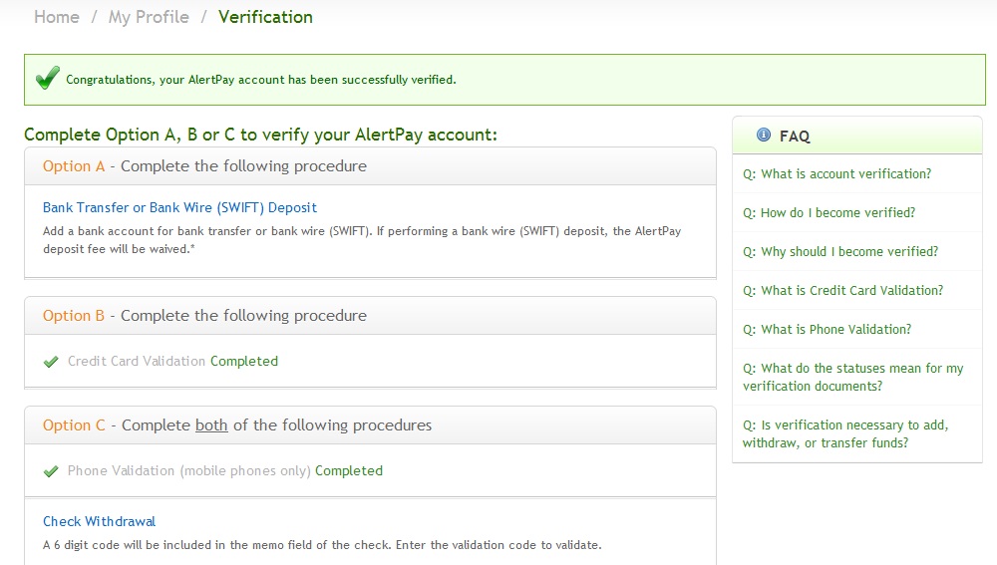997x565 pixels.
Task: Open FAQ: What is Credit Card Validation?
Action: click(842, 290)
